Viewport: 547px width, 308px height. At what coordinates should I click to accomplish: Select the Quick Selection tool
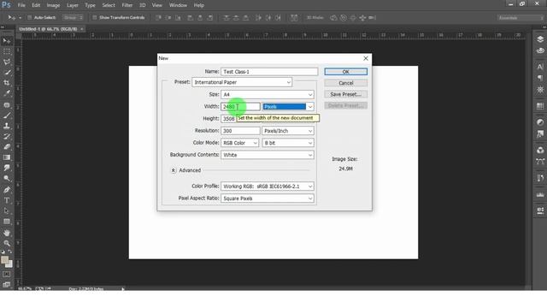pos(7,73)
